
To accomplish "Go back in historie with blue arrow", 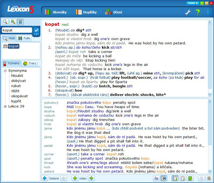I will click(x=45, y=178).
